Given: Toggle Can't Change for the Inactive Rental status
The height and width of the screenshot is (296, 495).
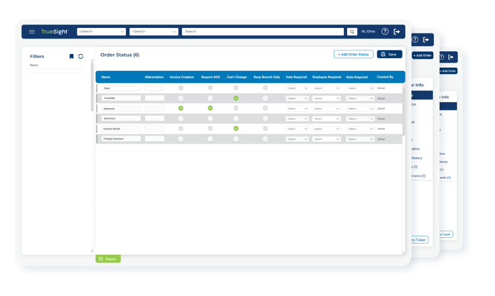Looking at the screenshot, I should pyautogui.click(x=236, y=128).
